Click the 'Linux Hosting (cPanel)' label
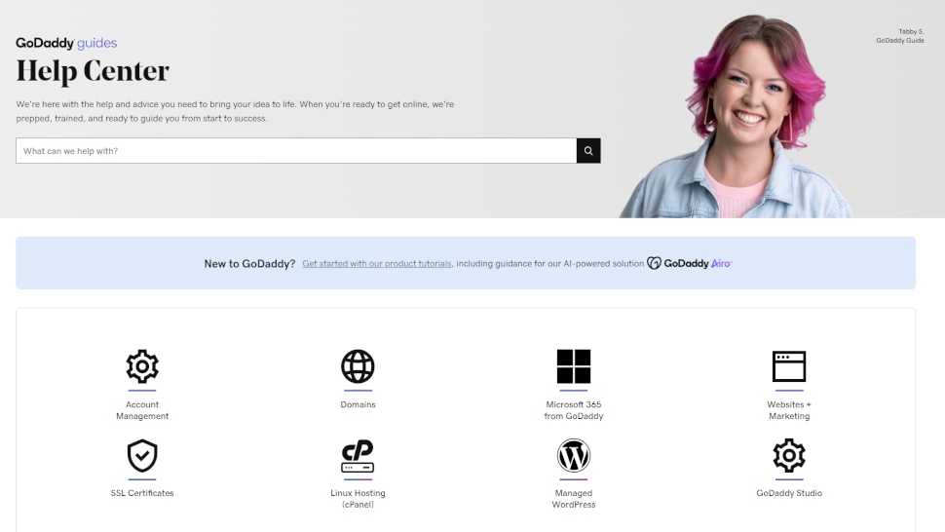This screenshot has width=945, height=532. point(358,498)
